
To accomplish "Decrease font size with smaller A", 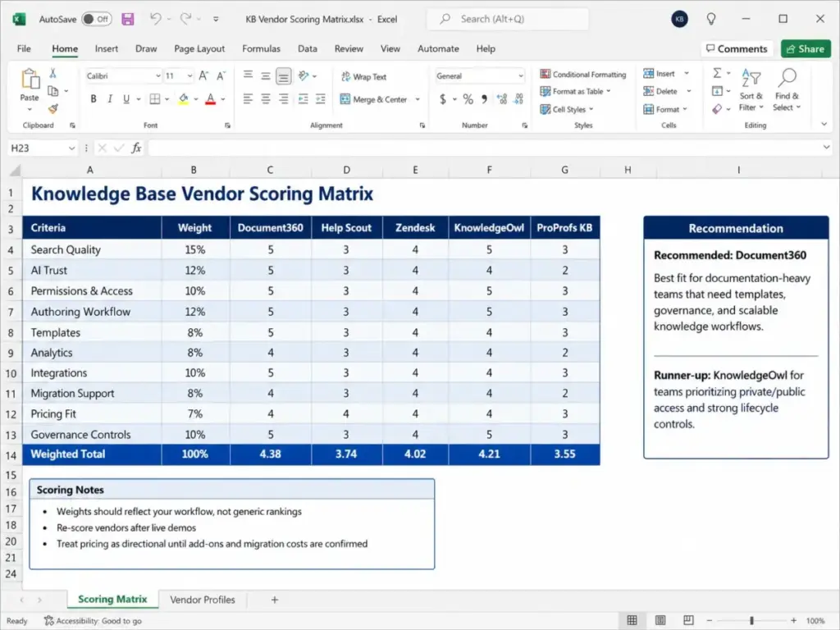I will point(221,76).
